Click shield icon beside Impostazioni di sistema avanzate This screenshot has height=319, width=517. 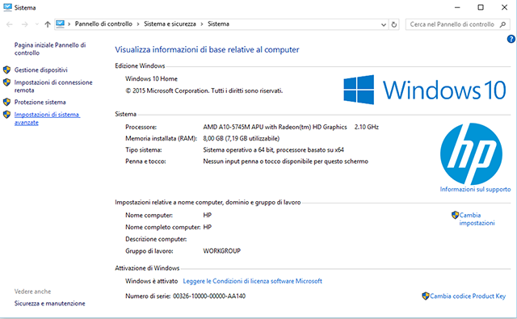[x=6, y=115]
